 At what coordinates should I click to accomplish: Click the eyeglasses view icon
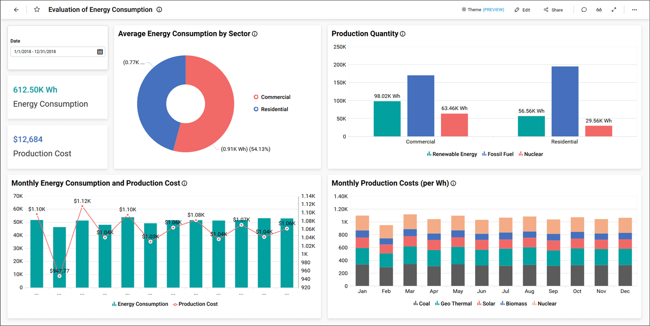click(x=599, y=9)
